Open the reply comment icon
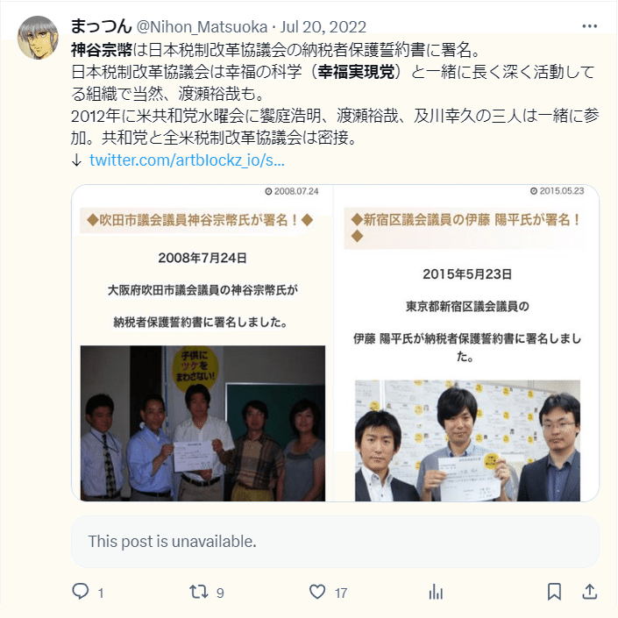Viewport: 618px width, 618px height. pos(81,592)
